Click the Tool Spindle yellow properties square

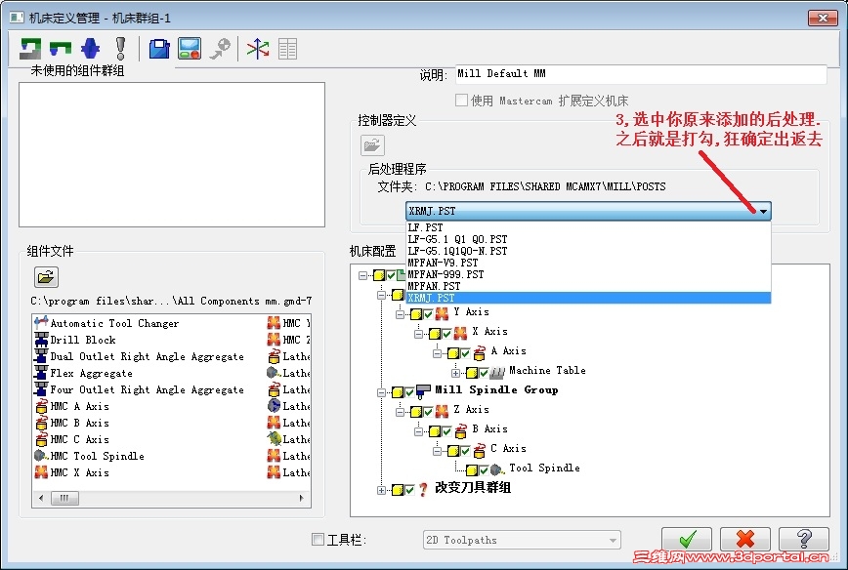[472, 470]
